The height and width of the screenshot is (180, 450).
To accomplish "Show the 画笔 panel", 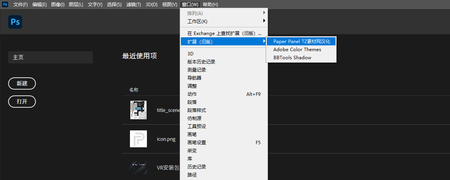I will click(224, 135).
